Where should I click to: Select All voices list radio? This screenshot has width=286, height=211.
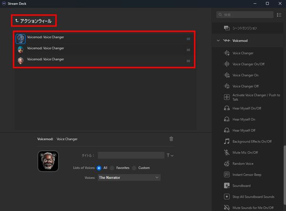99,168
